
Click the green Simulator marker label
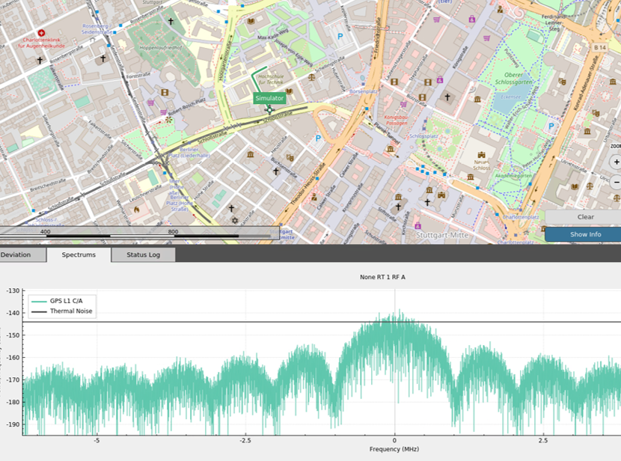coord(269,98)
